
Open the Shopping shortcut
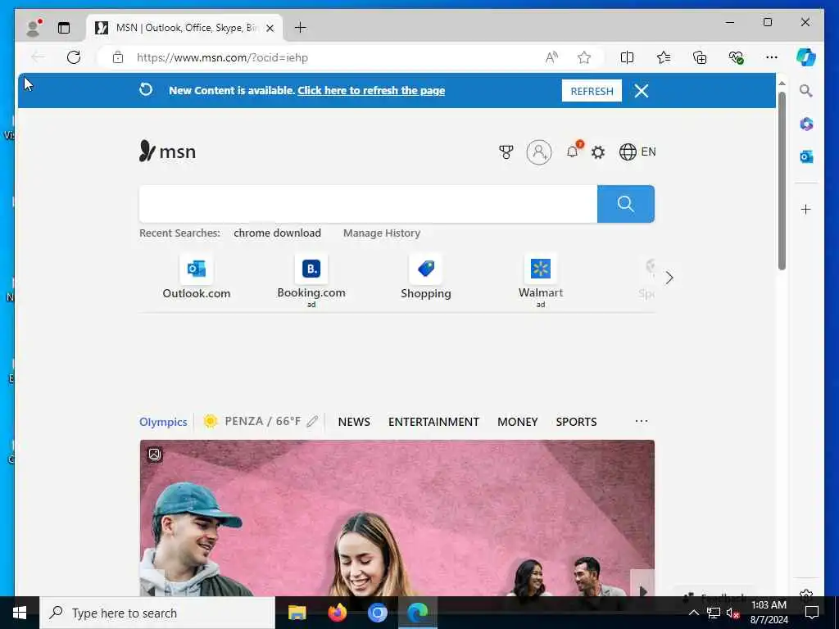426,278
